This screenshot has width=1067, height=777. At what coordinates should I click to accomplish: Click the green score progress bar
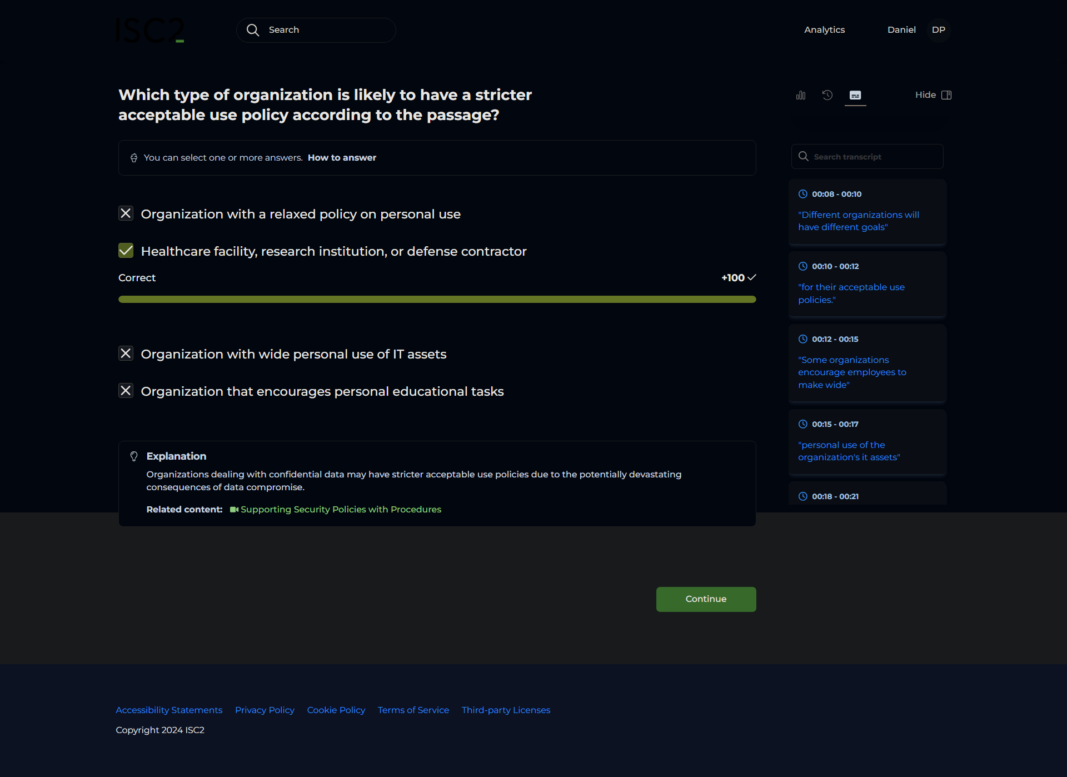click(437, 299)
